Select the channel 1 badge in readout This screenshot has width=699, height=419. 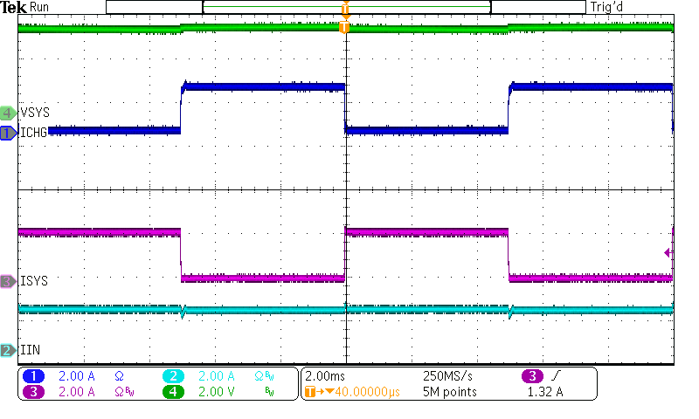tap(34, 375)
